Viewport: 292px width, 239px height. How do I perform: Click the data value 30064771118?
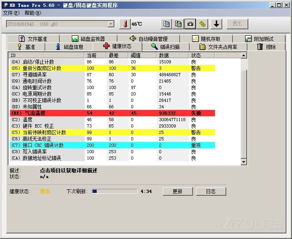click(172, 119)
